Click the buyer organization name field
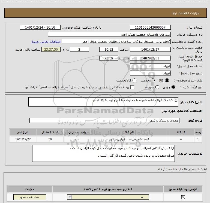 tap(109, 34)
